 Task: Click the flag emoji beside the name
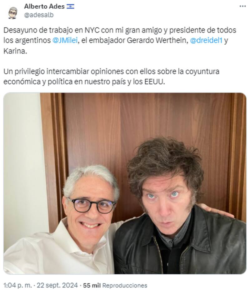coord(70,7)
